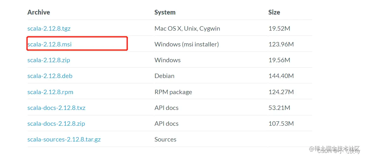Select the 'Windows (msi installer)' cell
The height and width of the screenshot is (157, 365).
click(187, 44)
